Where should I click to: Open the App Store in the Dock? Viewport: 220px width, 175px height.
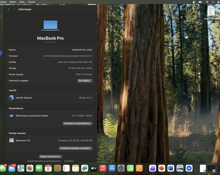click(x=112, y=168)
